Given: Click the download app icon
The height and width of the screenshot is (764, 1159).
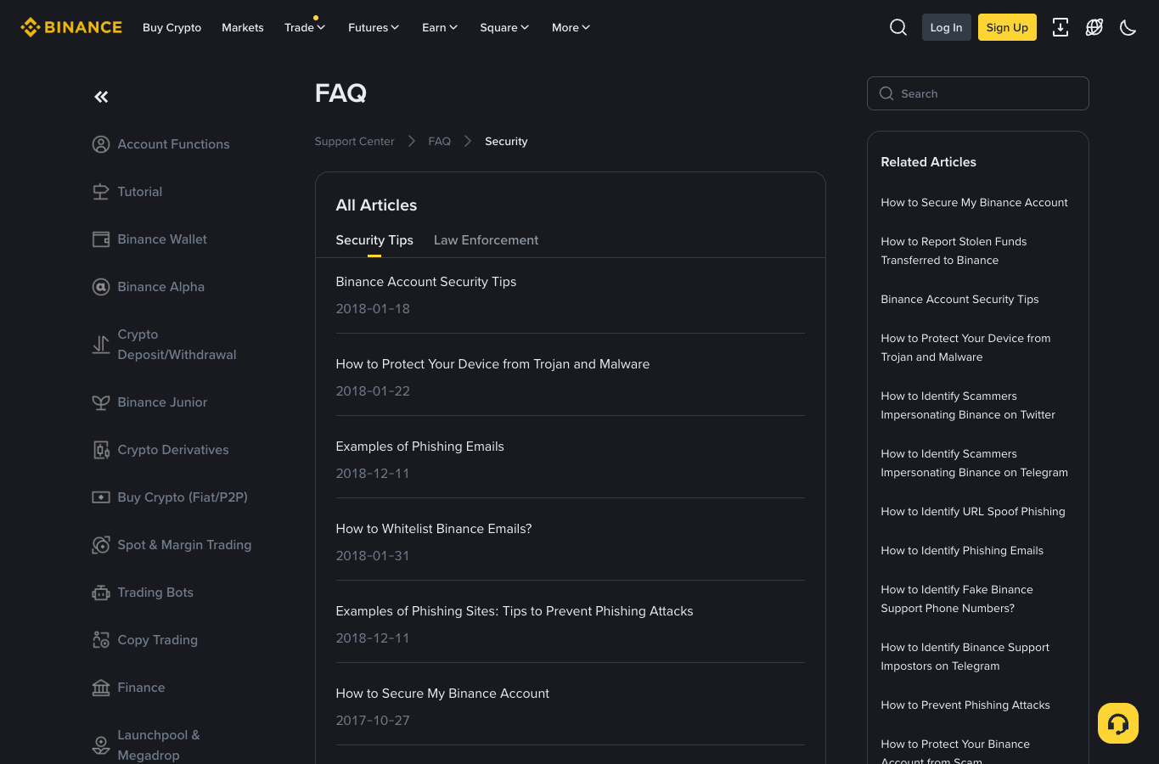Looking at the screenshot, I should [1061, 27].
